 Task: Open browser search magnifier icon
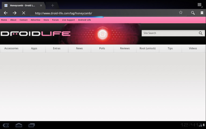tap(193, 13)
